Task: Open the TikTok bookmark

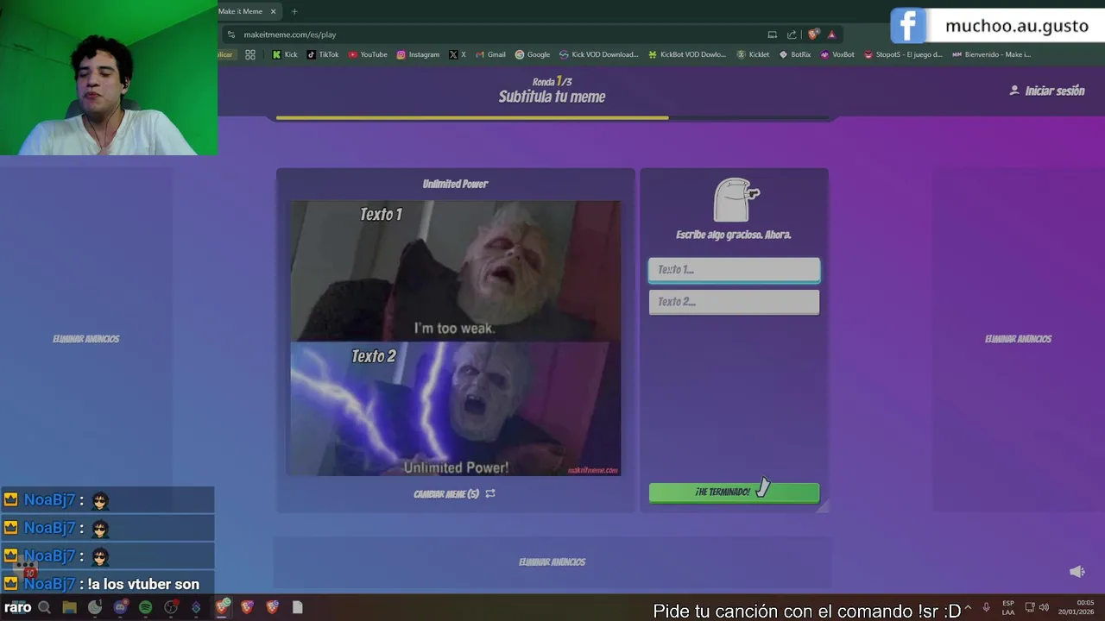Action: (323, 54)
